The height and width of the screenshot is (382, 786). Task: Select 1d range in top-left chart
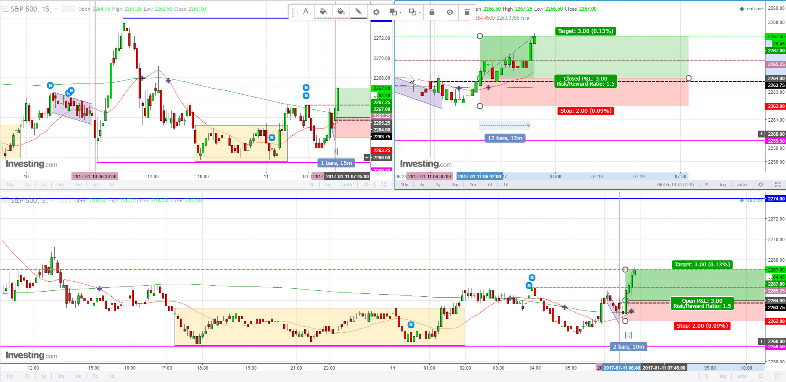click(x=112, y=185)
